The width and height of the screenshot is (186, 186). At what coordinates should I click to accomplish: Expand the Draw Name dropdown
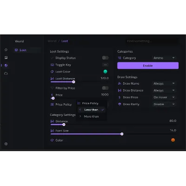click(x=164, y=83)
